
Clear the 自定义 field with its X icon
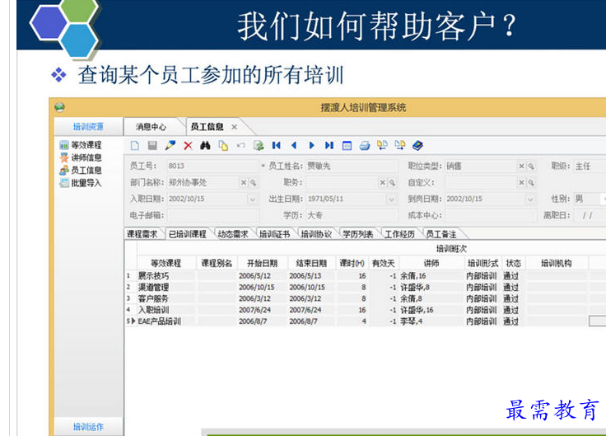[522, 182]
